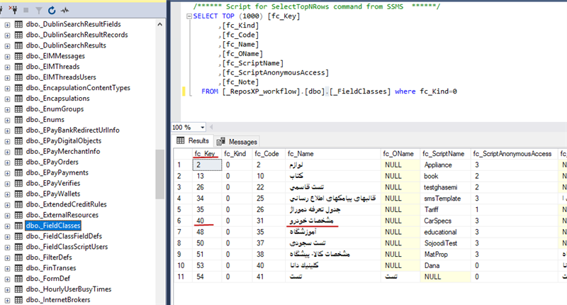
Task: Click the dbo._EPayOrders table icon
Action: (x=19, y=162)
